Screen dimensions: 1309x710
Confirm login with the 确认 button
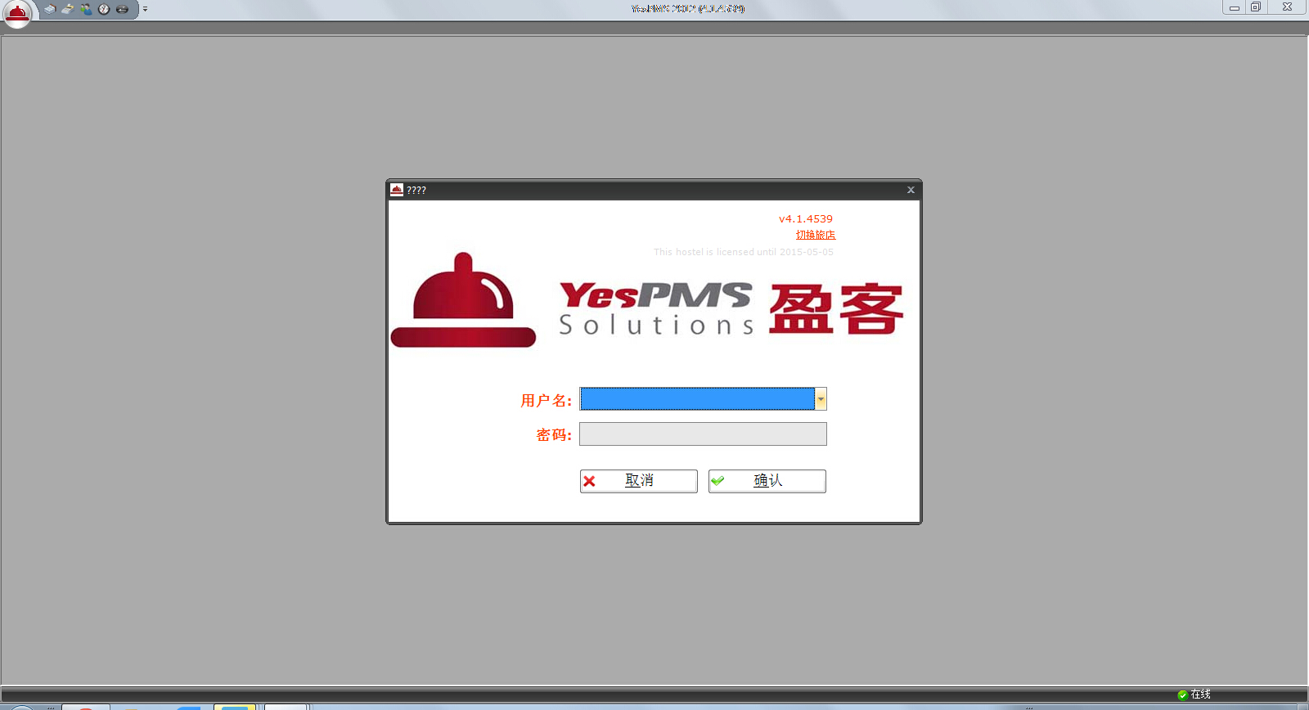(767, 481)
